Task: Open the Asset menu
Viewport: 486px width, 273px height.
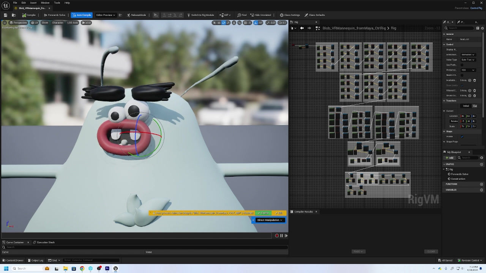Action: [x=33, y=3]
